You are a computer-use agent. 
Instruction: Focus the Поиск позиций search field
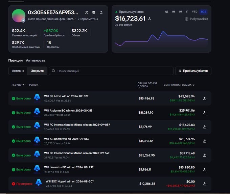pyautogui.click(x=111, y=71)
